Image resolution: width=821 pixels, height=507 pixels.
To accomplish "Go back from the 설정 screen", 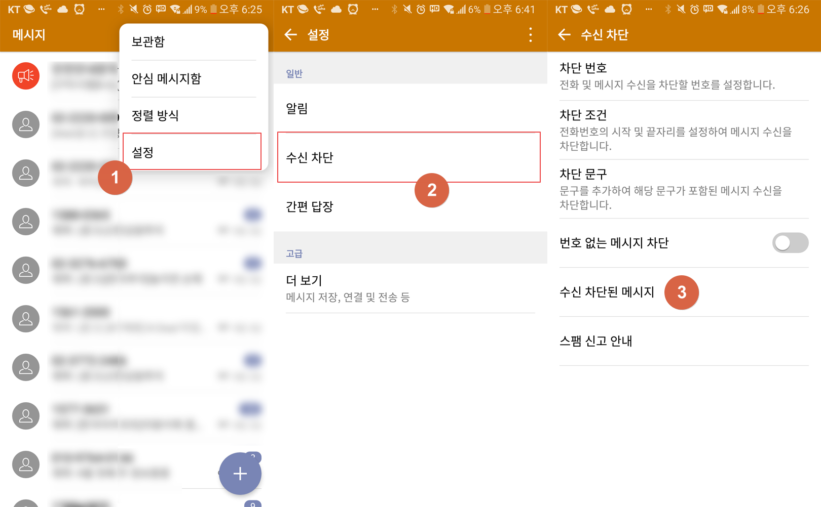I will point(290,34).
